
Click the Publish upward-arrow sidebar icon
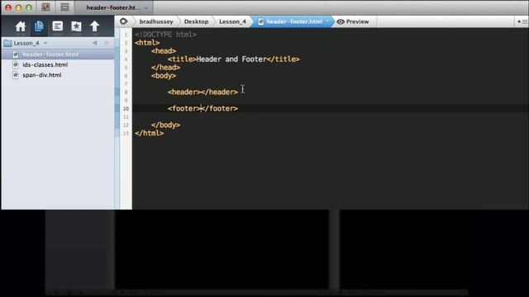[95, 26]
